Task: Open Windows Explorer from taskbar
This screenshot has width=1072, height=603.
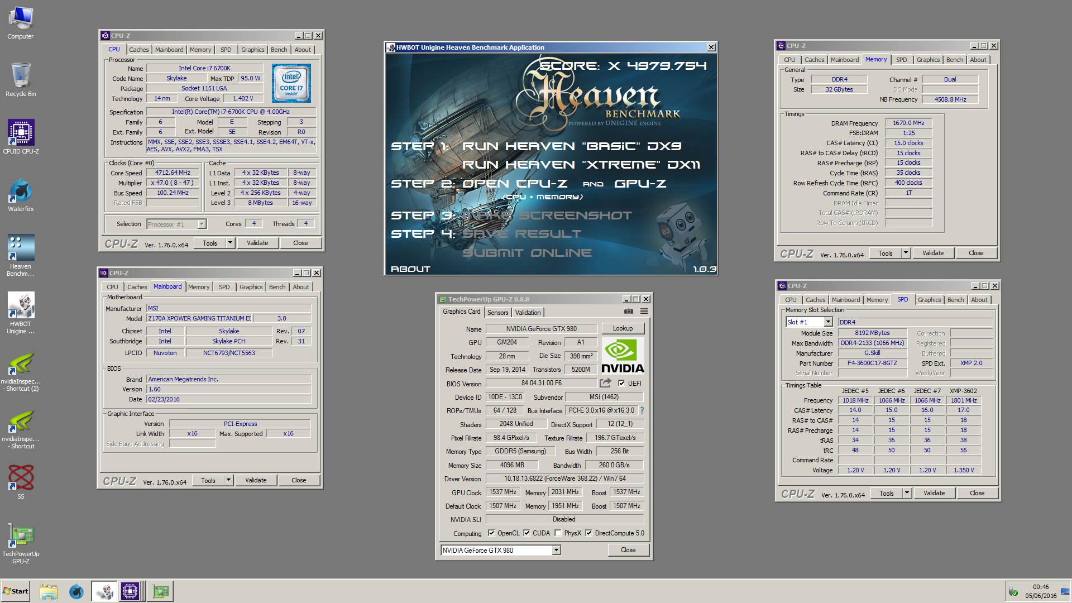Action: point(49,591)
